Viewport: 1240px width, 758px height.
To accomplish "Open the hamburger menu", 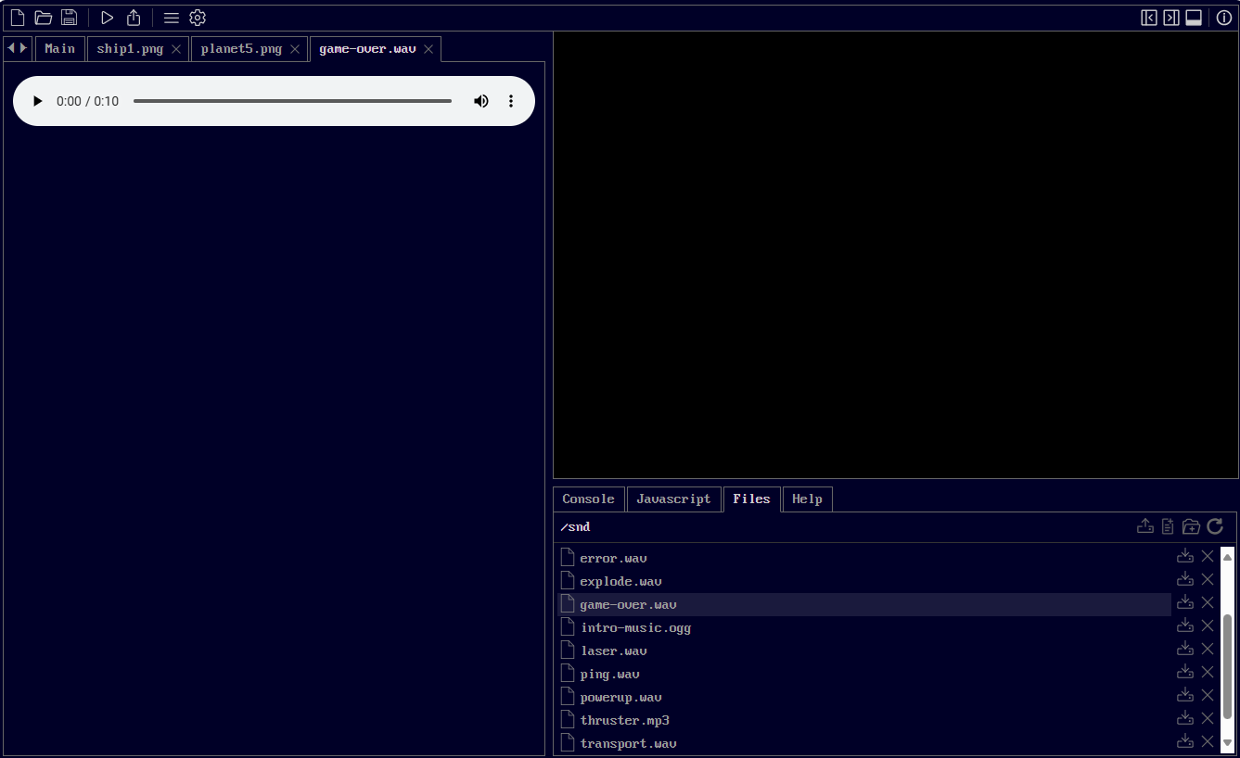I will (x=172, y=17).
